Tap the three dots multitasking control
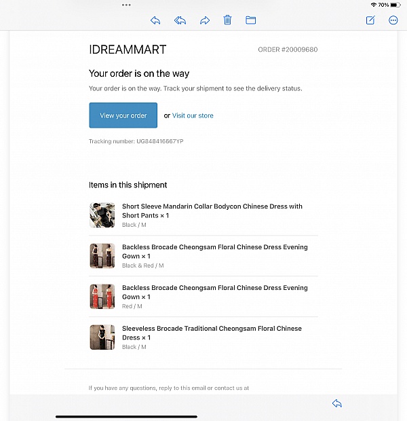 click(126, 5)
